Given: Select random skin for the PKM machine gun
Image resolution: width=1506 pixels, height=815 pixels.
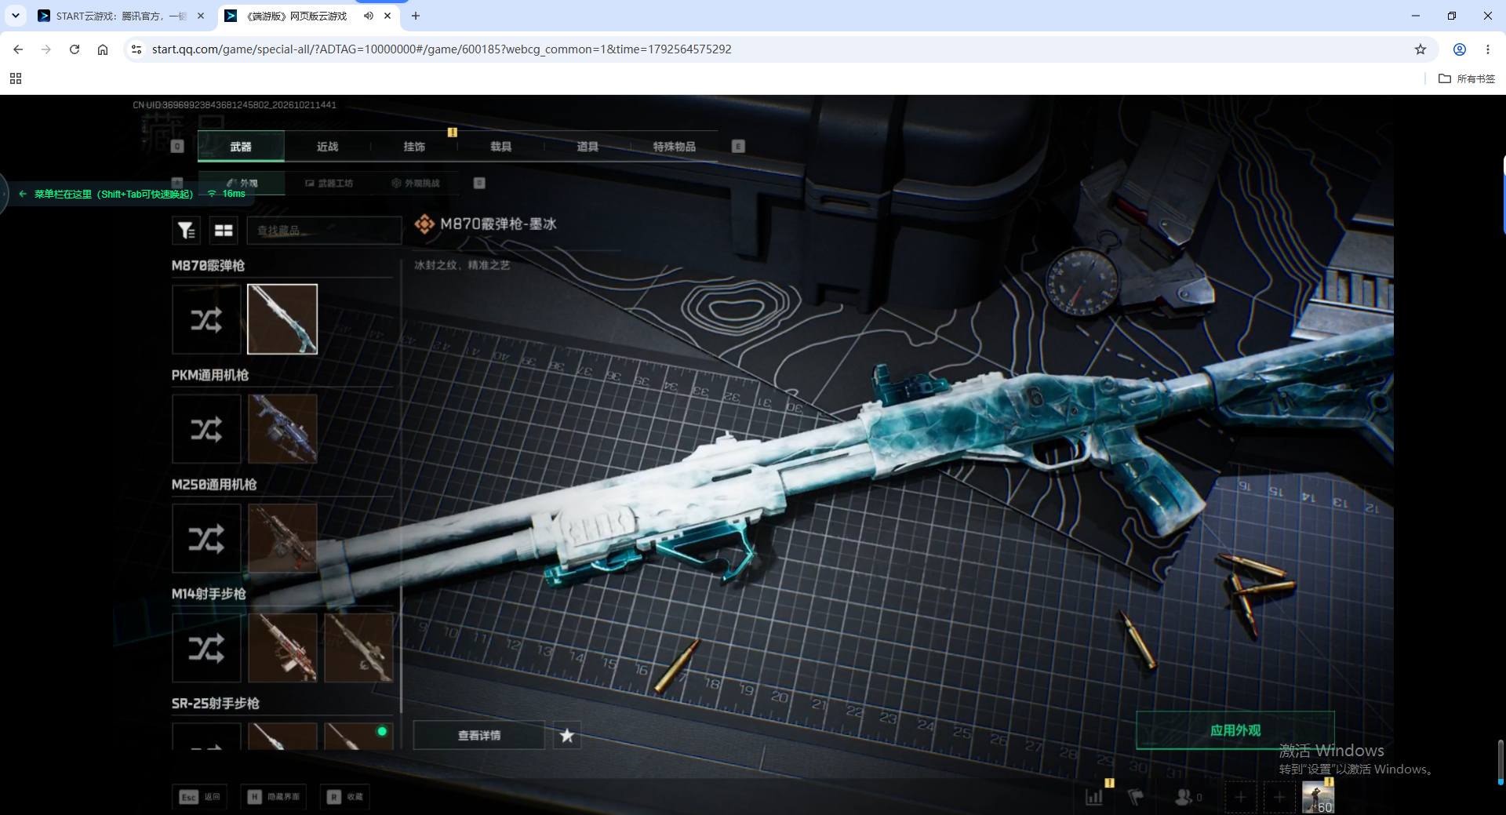Looking at the screenshot, I should point(206,429).
